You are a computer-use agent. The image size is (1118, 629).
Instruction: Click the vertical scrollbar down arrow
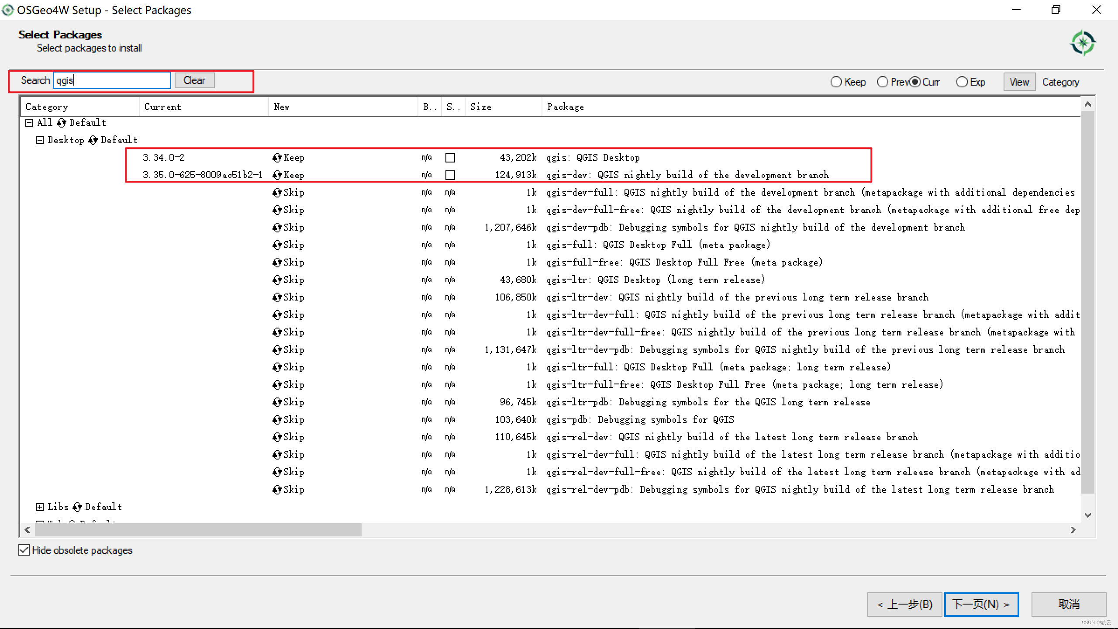pos(1088,515)
